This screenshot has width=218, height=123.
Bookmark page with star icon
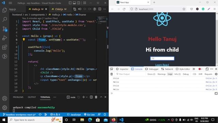point(184,9)
